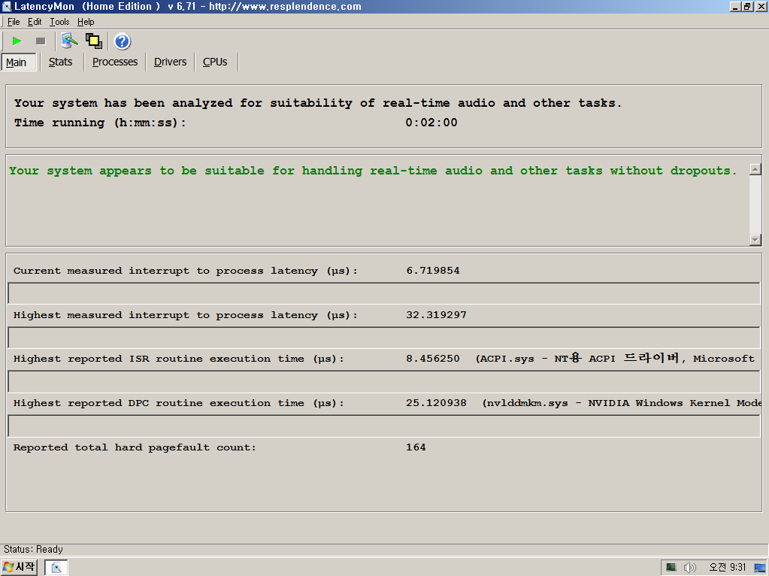This screenshot has height=576, width=769.
Task: Click the ISR routine execution time bar
Action: 384,382
